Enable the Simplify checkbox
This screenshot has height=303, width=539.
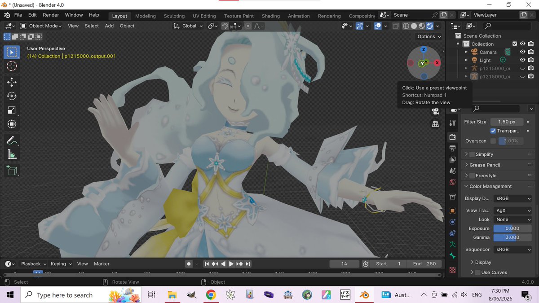click(472, 154)
